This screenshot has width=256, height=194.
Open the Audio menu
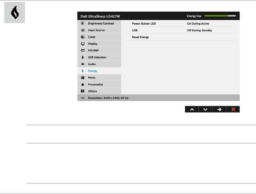click(99, 64)
